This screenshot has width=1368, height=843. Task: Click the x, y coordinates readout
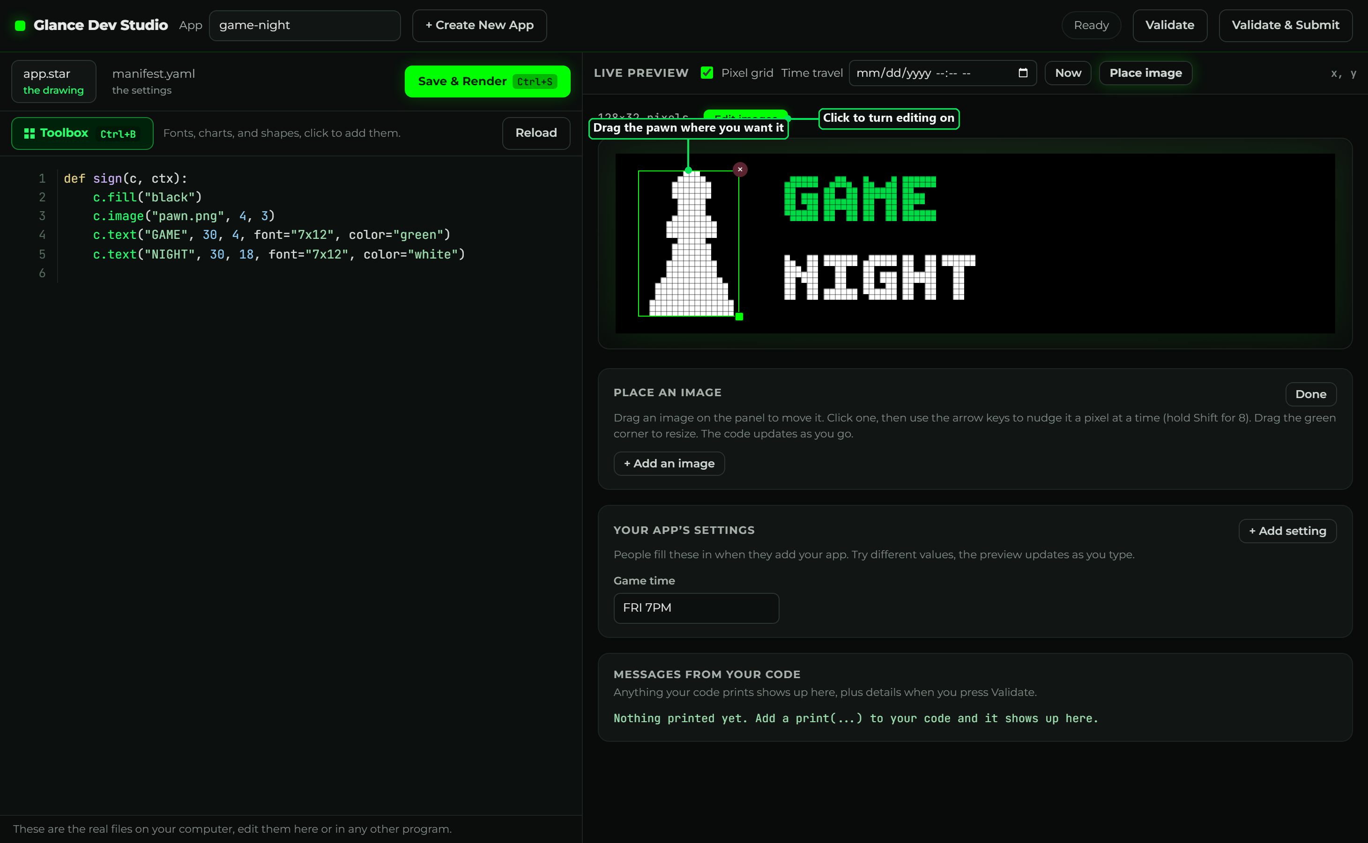point(1343,74)
